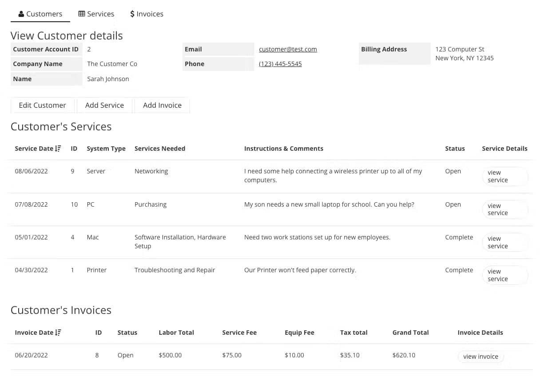Click the Customers tab person icon
544x376 pixels.
21,14
